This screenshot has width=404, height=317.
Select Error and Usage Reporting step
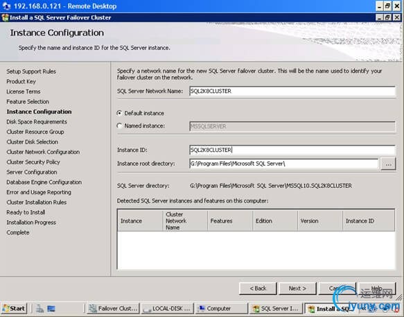[x=39, y=192]
